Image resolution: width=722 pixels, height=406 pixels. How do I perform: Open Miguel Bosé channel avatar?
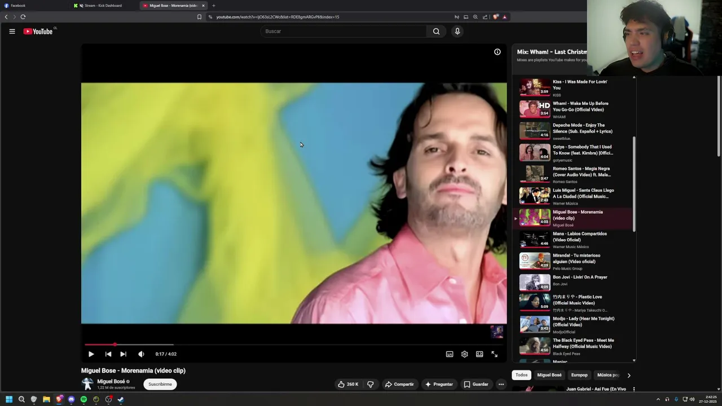pyautogui.click(x=87, y=385)
